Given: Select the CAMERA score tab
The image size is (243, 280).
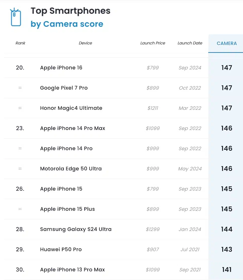Looking at the screenshot, I should point(227,43).
